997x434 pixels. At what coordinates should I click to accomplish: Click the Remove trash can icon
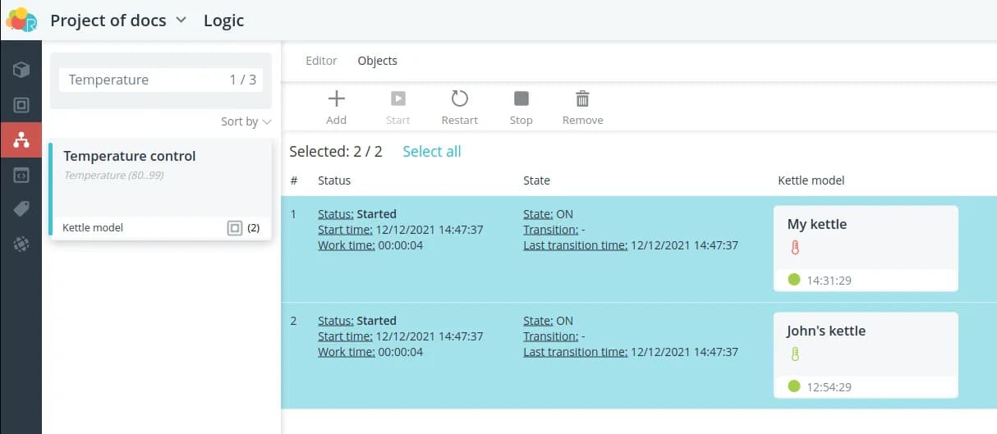582,99
